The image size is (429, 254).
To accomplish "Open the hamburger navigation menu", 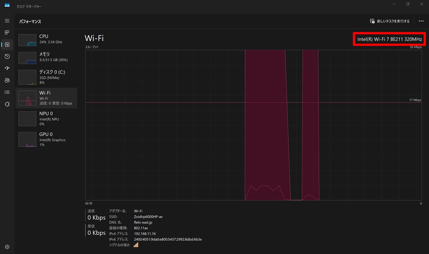I will pyautogui.click(x=7, y=21).
